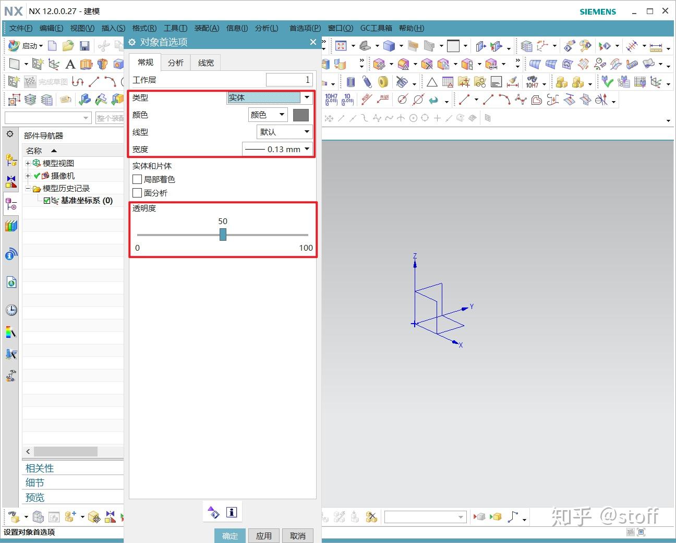Click the information icon at the dialog bottom
This screenshot has width=676, height=543.
(232, 513)
